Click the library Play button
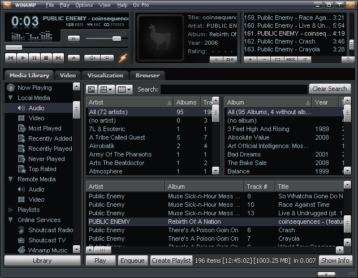 tap(100, 260)
